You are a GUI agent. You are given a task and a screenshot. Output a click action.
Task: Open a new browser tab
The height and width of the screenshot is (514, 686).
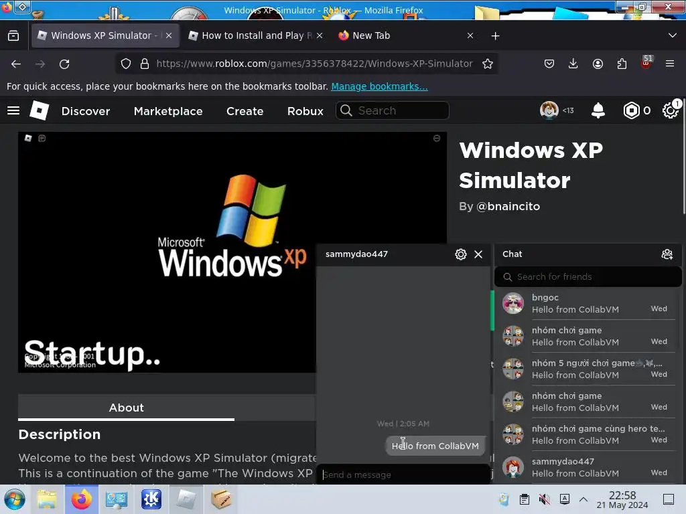tap(495, 36)
